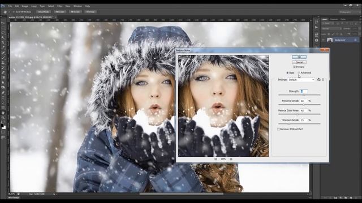Viewport: 362px width, 203px height.
Task: Change screen mode from toolbox bottom icon
Action: point(3,138)
